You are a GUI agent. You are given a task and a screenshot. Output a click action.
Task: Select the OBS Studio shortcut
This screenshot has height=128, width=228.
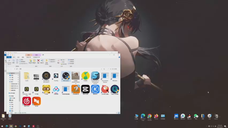[66, 77]
